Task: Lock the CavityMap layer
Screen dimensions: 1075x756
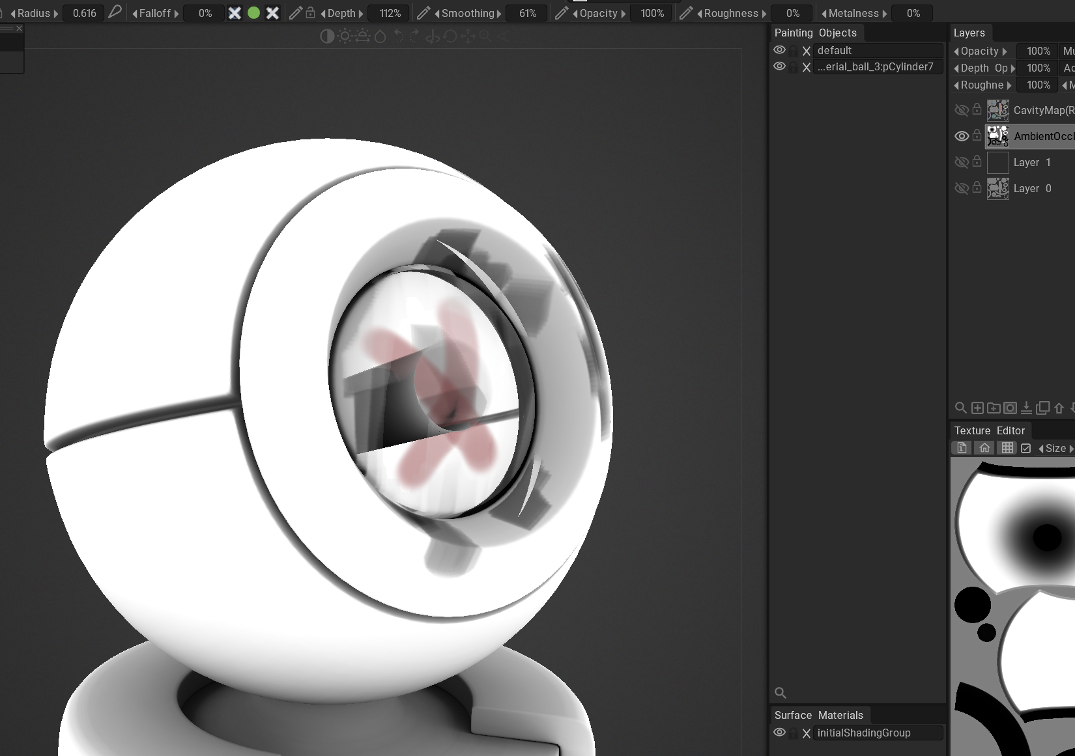Action: click(x=977, y=109)
